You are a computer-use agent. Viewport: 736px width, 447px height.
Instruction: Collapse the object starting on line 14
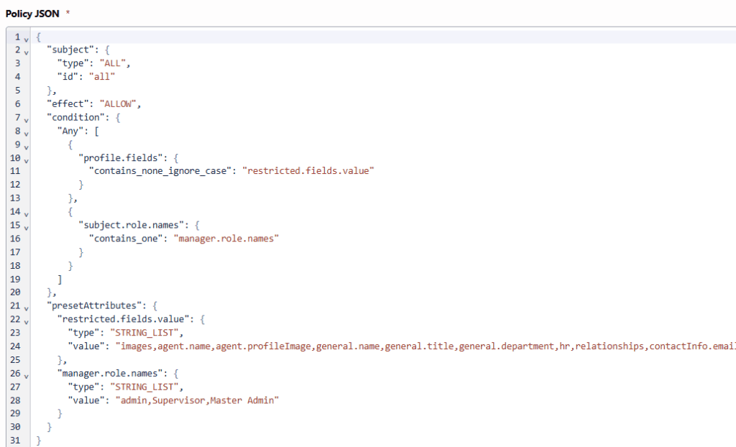[25, 212]
